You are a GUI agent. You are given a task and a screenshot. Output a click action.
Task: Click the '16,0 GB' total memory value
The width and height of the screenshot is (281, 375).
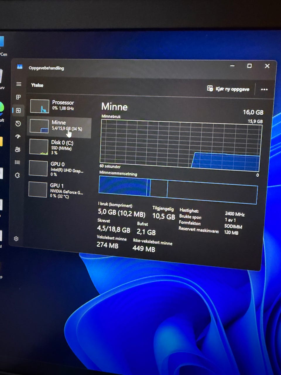pyautogui.click(x=253, y=112)
